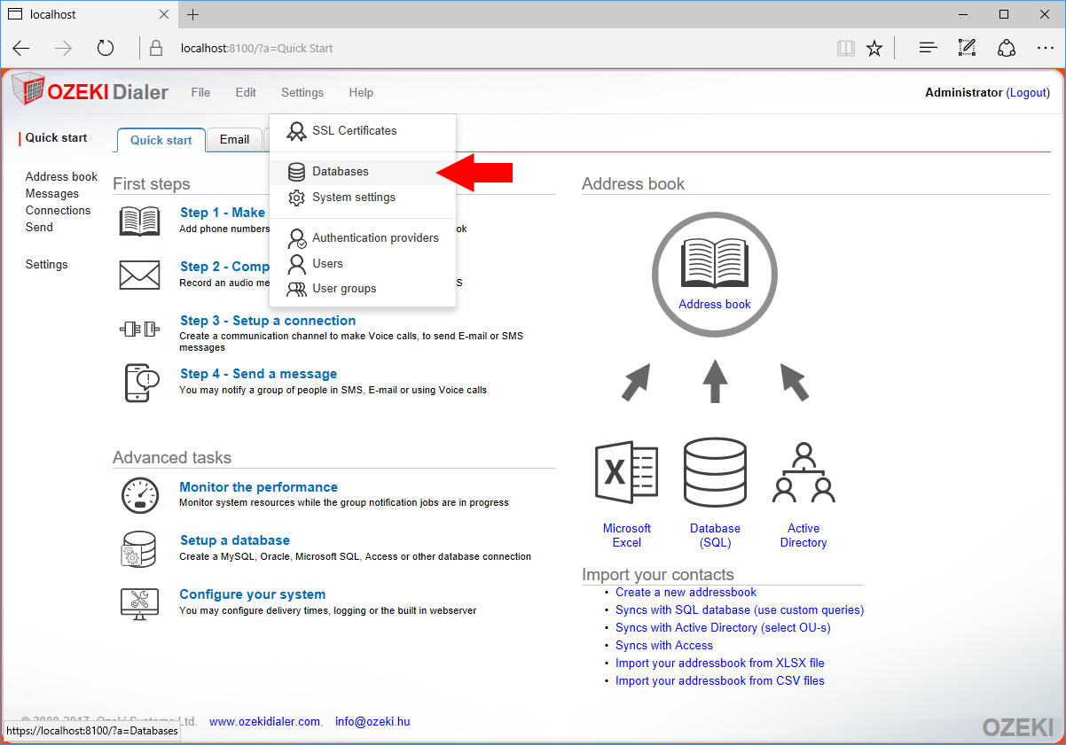Click the Address book open-book icon in circle
This screenshot has height=745, width=1066.
[714, 262]
